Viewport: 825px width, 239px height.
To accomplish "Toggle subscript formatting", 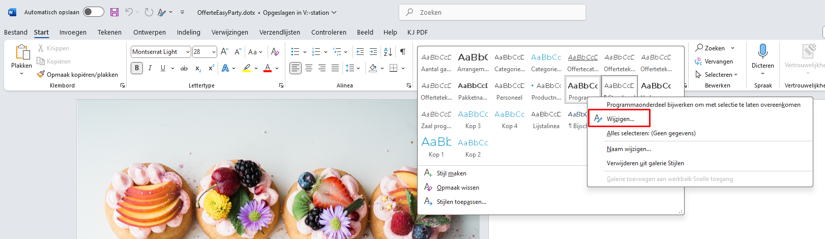I will 198,68.
